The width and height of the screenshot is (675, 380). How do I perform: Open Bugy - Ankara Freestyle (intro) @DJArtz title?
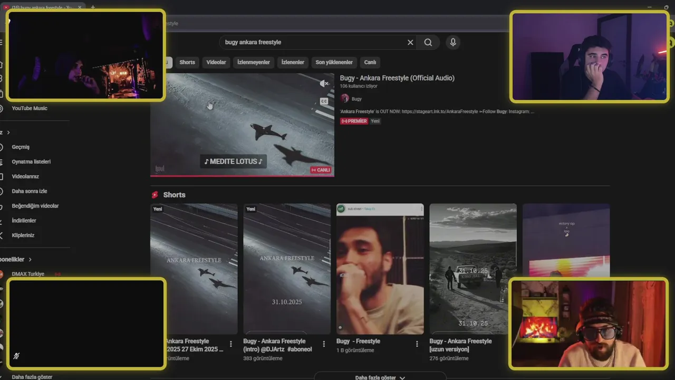(277, 345)
